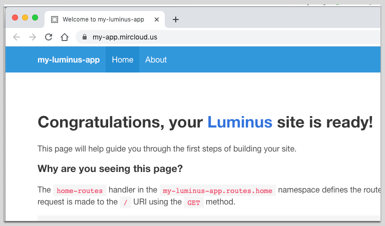Click the green maximize window button
385x226 pixels.
pyautogui.click(x=35, y=17)
